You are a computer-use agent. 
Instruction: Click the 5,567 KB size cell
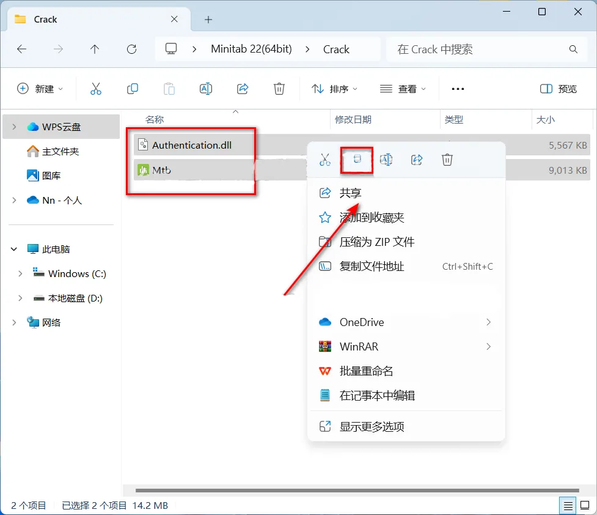tap(568, 145)
